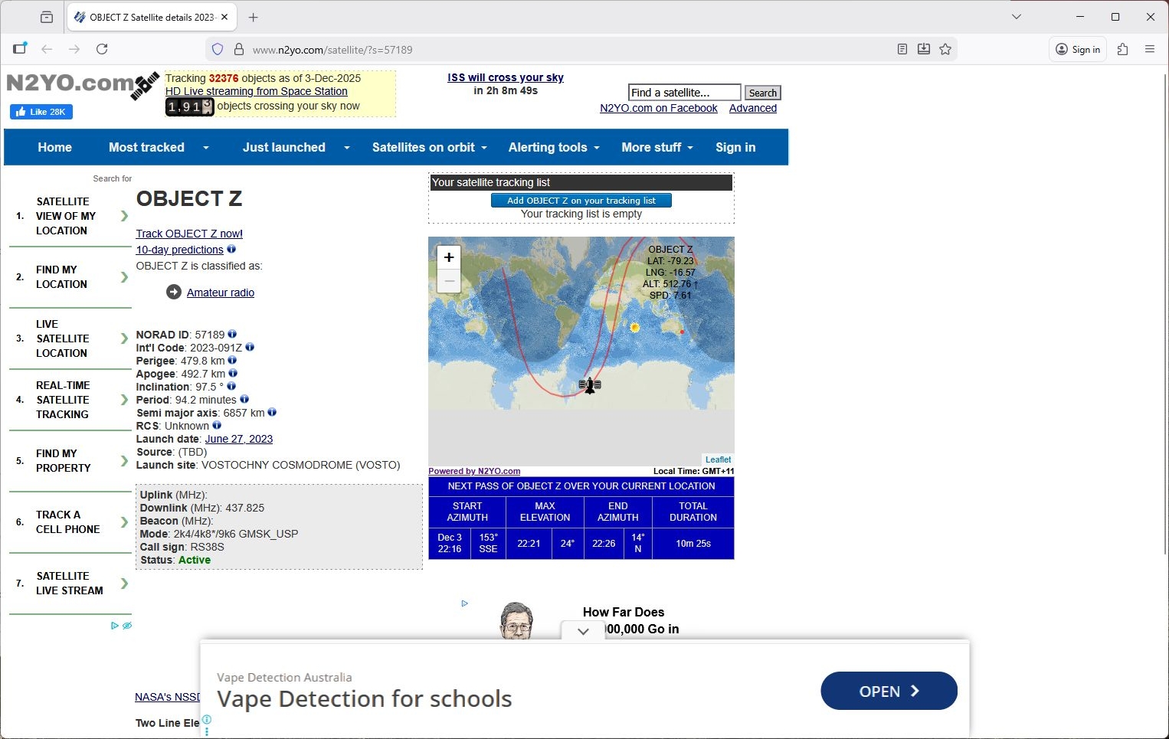
Task: Click chevron next to Track a Cell Phone
Action: (124, 522)
